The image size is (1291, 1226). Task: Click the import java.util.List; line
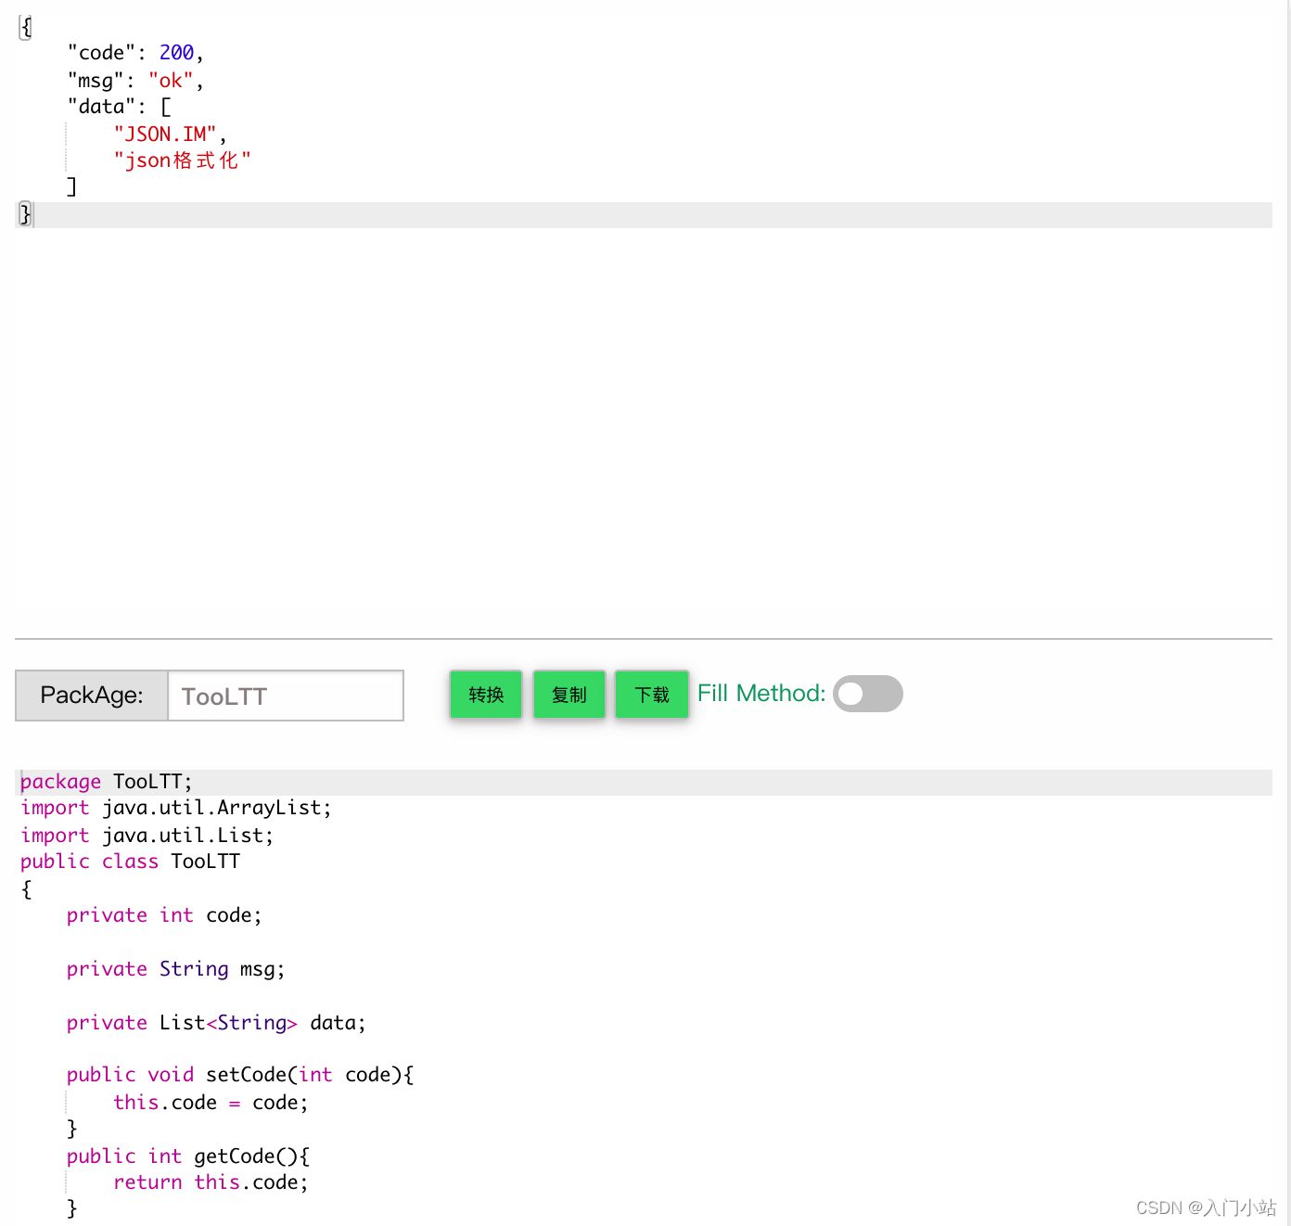[147, 836]
